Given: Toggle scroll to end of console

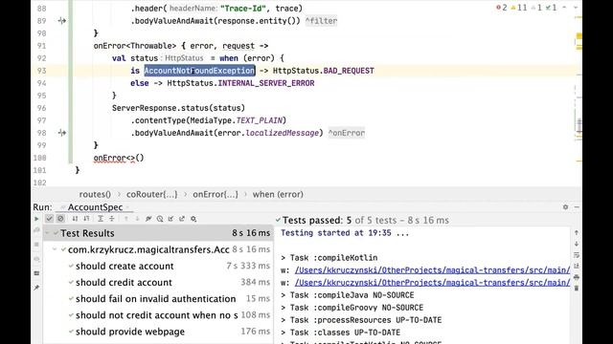Looking at the screenshot, I should click(577, 266).
